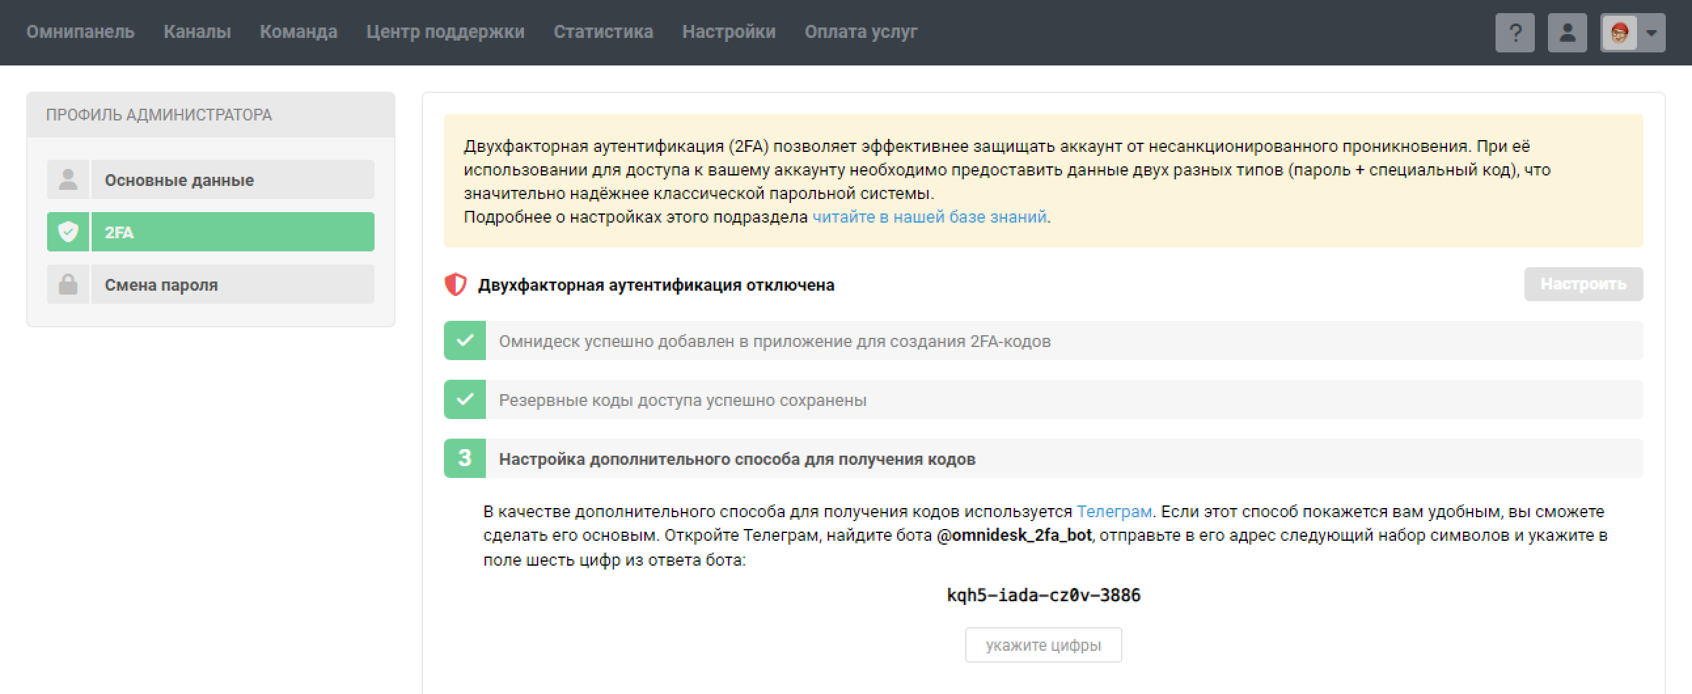Viewport: 1692px width, 694px height.
Task: Click the lock icon beside Смена пароля
Action: point(67,284)
